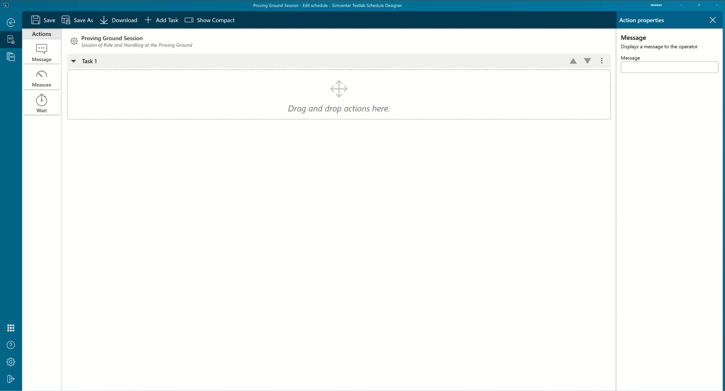The image size is (725, 391).
Task: Open settings gear in left sidebar
Action: coord(11,362)
